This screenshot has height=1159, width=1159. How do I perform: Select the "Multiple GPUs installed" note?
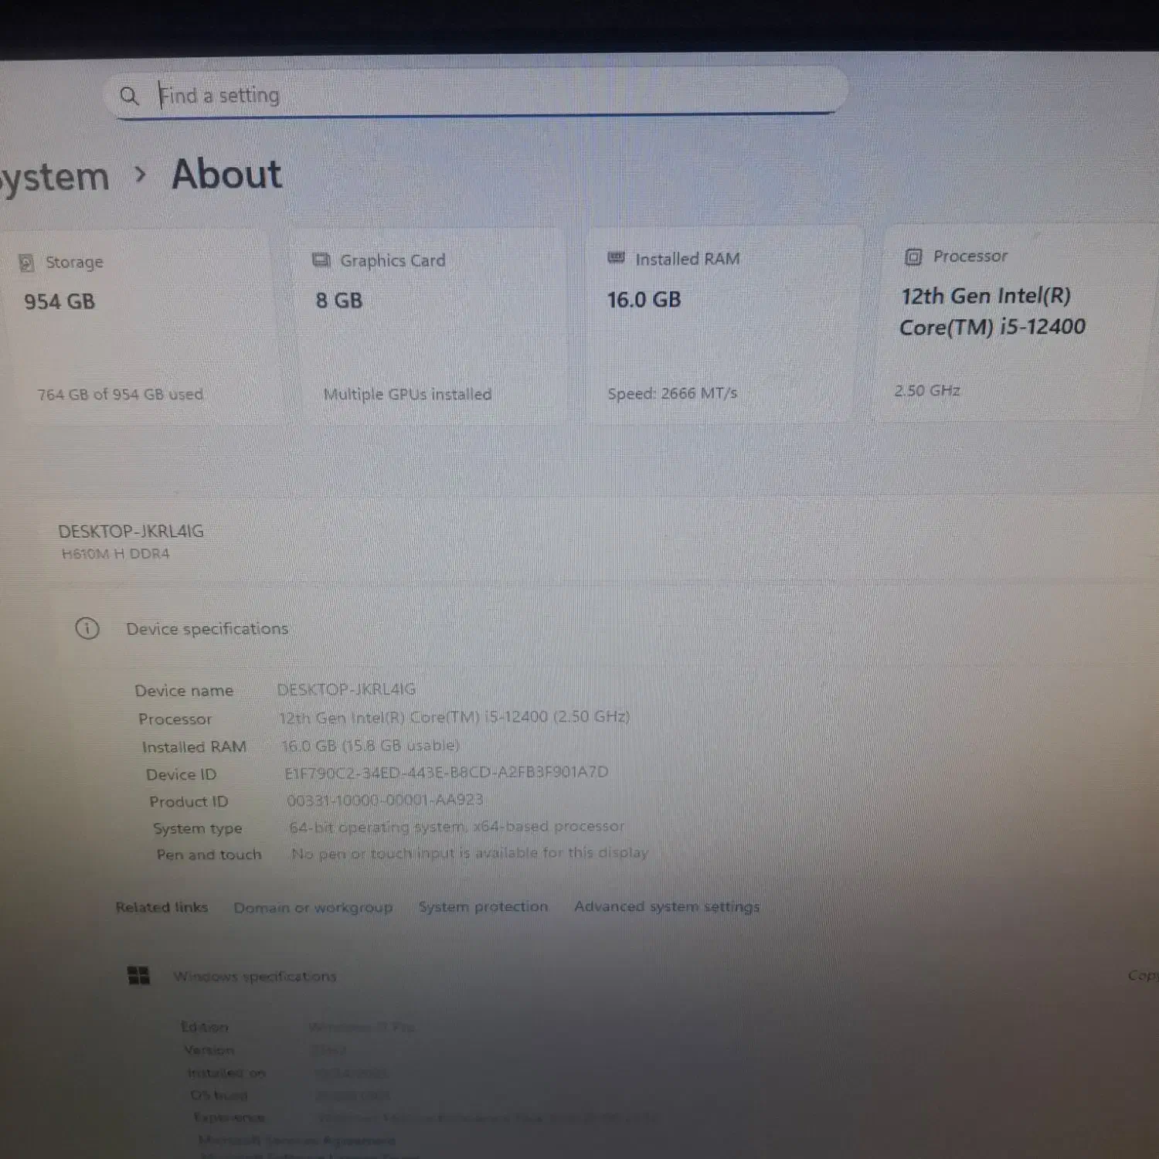tap(407, 394)
